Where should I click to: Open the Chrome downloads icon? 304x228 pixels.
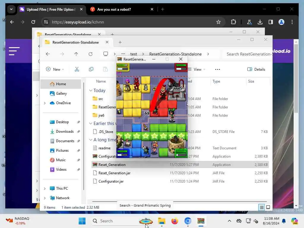click(260, 22)
